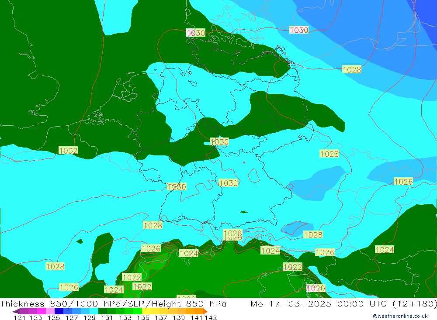
Task: Open the weatheronline.co.uk copyright link
Action: pos(400,316)
